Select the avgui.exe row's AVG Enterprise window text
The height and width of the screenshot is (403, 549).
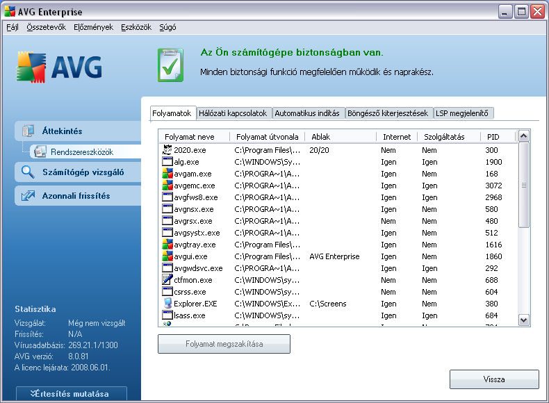point(334,256)
